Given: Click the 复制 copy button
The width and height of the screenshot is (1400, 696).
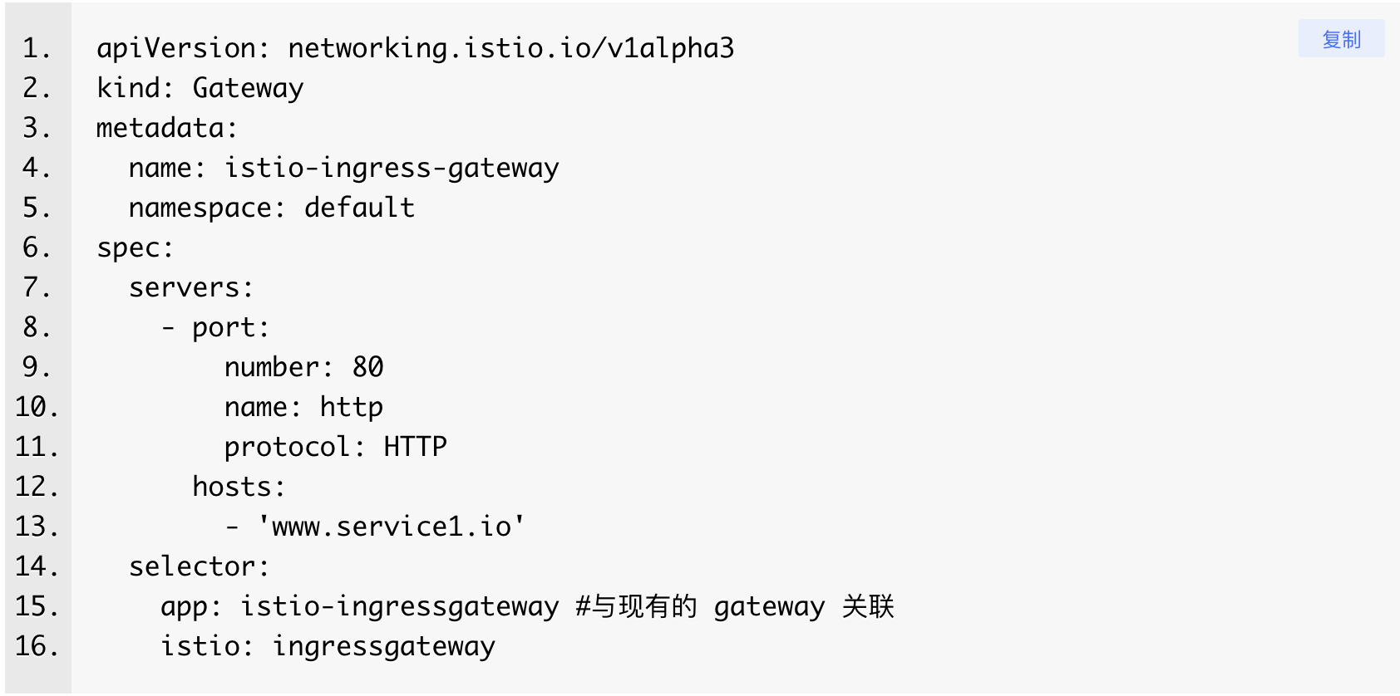Looking at the screenshot, I should (1341, 39).
